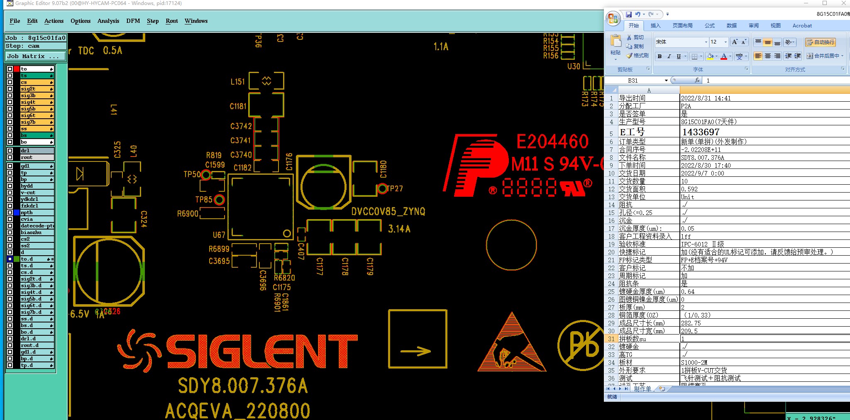Click the Job Matrix button
This screenshot has width=850, height=420.
[x=35, y=56]
